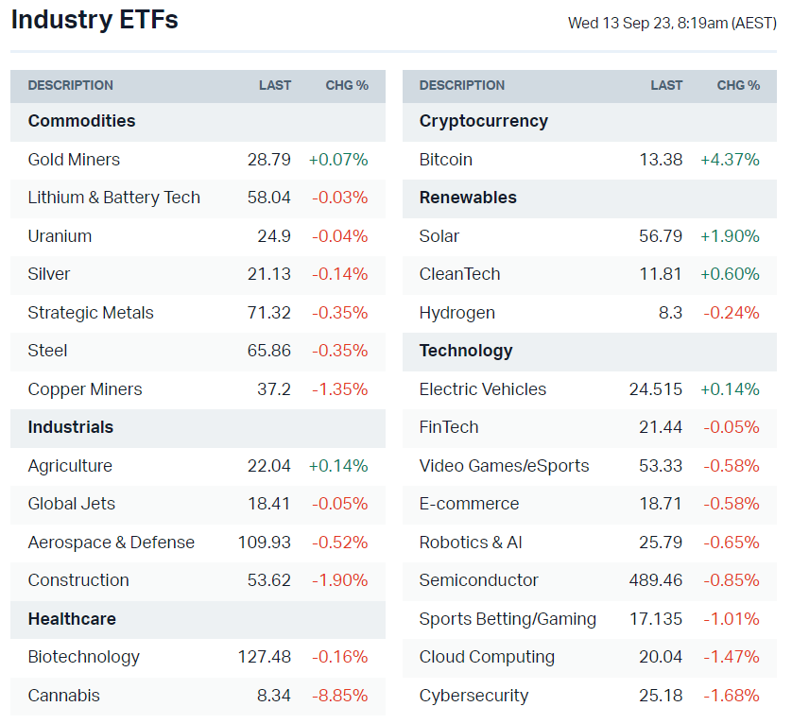Open the Bitcoin ETF listing
This screenshot has height=724, width=792.
(x=446, y=160)
